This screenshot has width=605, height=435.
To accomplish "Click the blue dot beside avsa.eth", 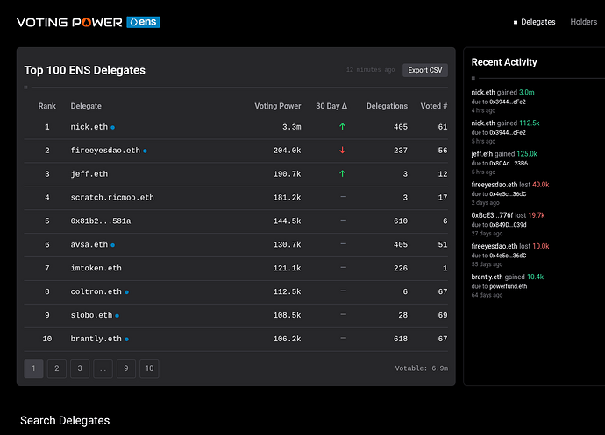I will click(x=112, y=245).
